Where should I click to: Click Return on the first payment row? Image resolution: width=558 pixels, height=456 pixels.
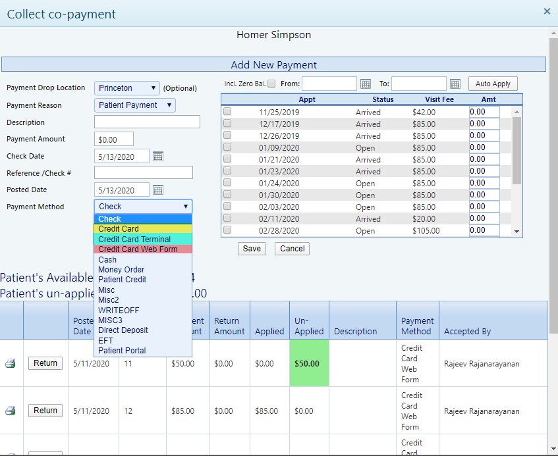45,363
